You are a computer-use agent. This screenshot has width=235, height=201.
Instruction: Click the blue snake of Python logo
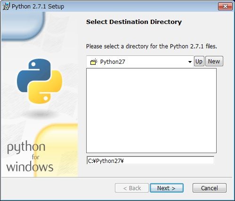click(34, 74)
